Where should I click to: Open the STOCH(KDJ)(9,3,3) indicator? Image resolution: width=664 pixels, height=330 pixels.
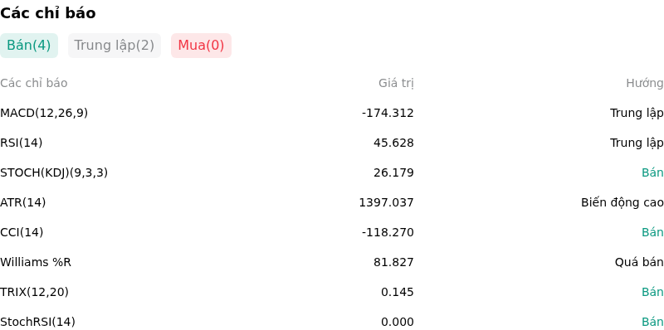[x=54, y=172]
